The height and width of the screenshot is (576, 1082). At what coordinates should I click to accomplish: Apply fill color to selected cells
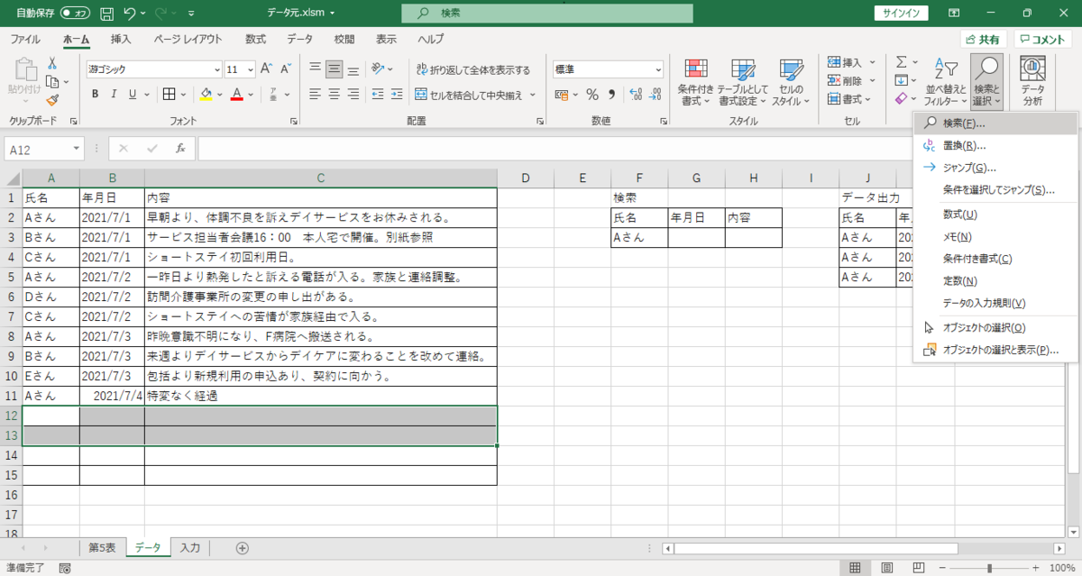coord(207,93)
